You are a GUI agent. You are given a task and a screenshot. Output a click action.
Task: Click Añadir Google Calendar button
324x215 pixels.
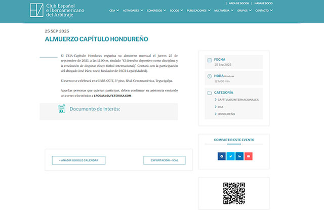(x=78, y=160)
